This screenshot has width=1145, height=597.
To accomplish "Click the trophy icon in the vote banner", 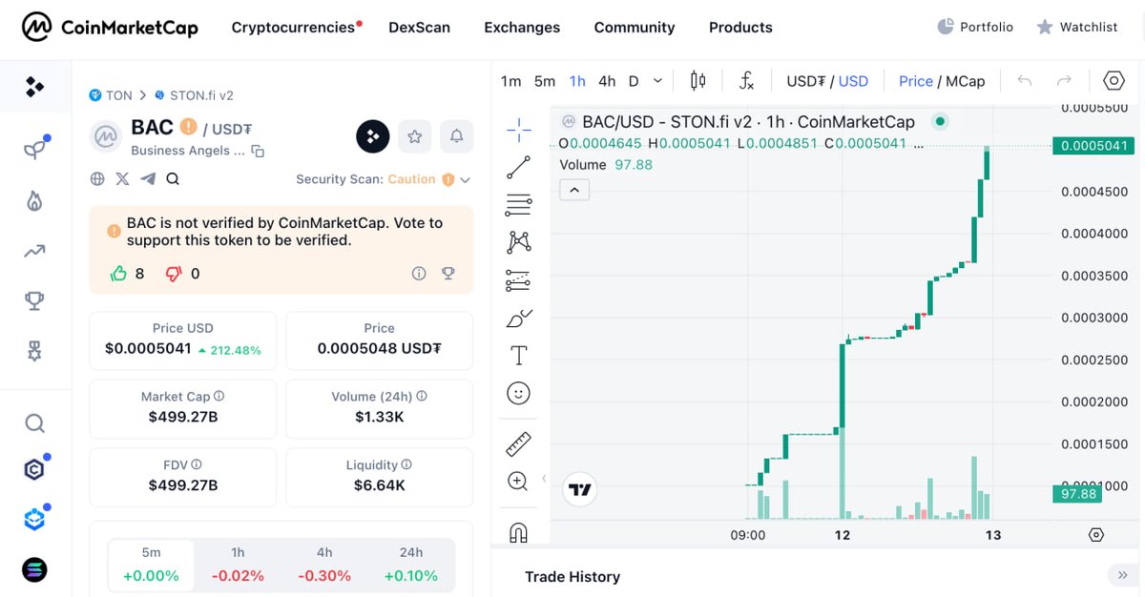I will click(448, 274).
